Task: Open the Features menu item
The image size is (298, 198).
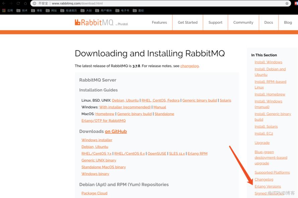Action: click(x=159, y=22)
